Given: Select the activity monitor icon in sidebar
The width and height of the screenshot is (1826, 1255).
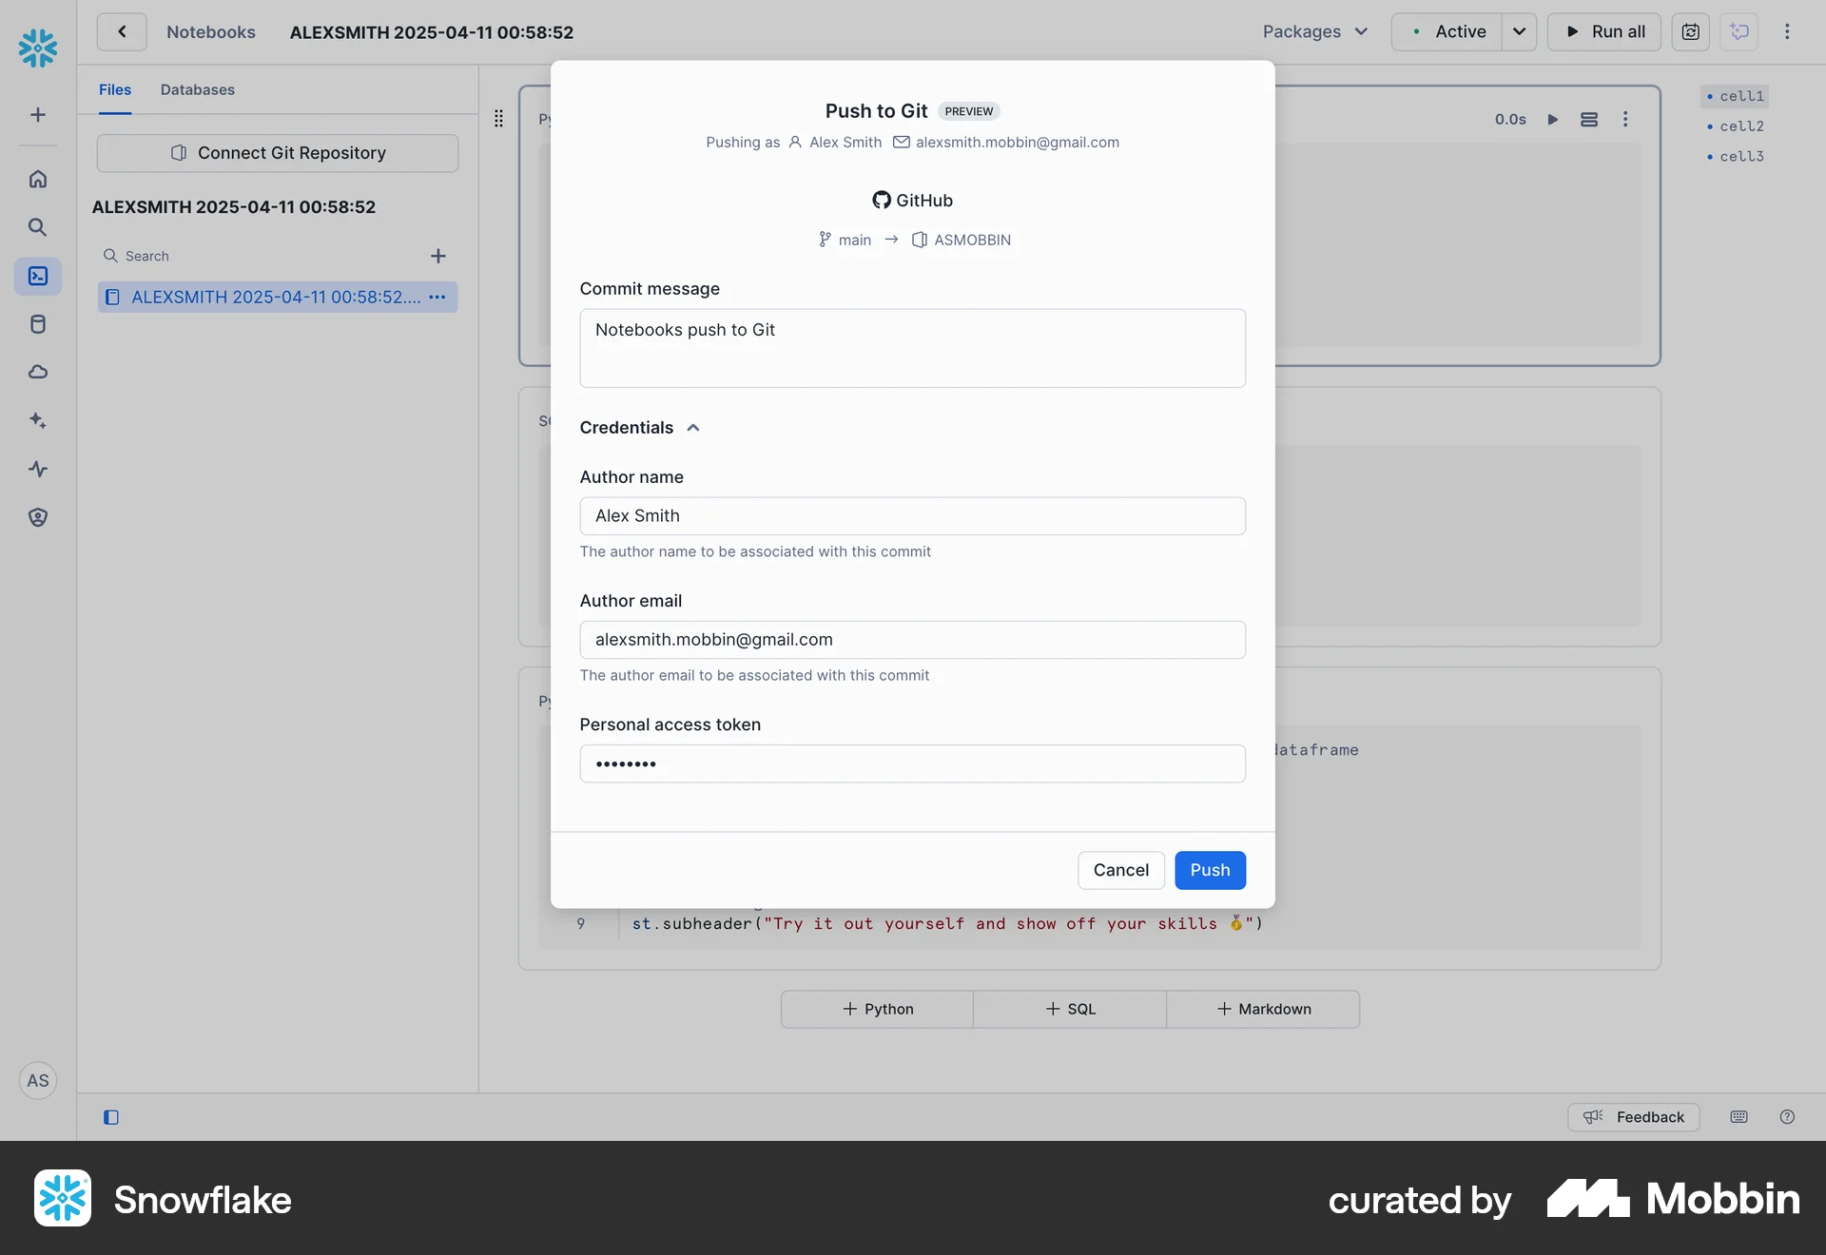Looking at the screenshot, I should click(38, 469).
